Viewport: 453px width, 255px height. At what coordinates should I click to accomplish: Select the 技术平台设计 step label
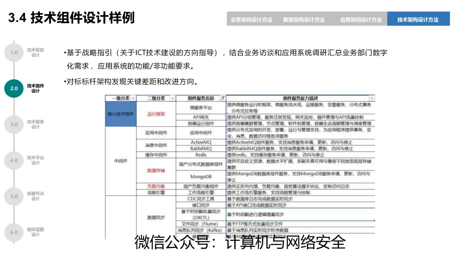36,160
